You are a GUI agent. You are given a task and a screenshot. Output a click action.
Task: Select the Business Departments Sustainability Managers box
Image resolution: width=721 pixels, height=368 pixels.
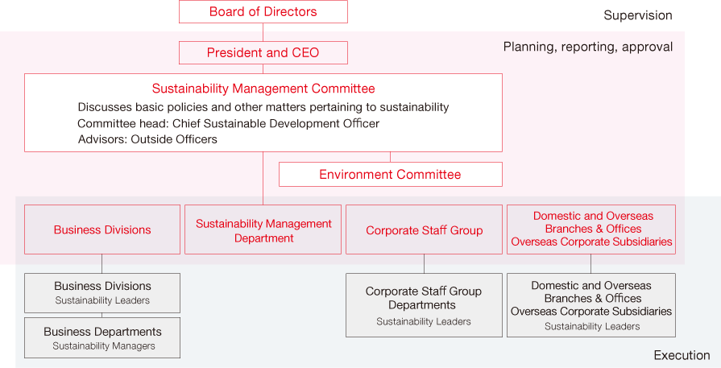point(102,337)
